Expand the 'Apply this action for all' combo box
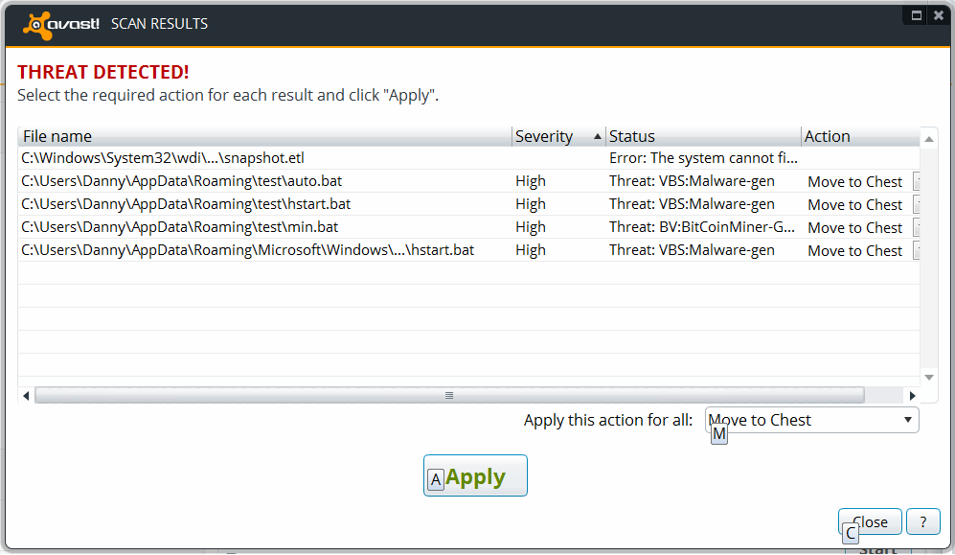 pos(812,421)
